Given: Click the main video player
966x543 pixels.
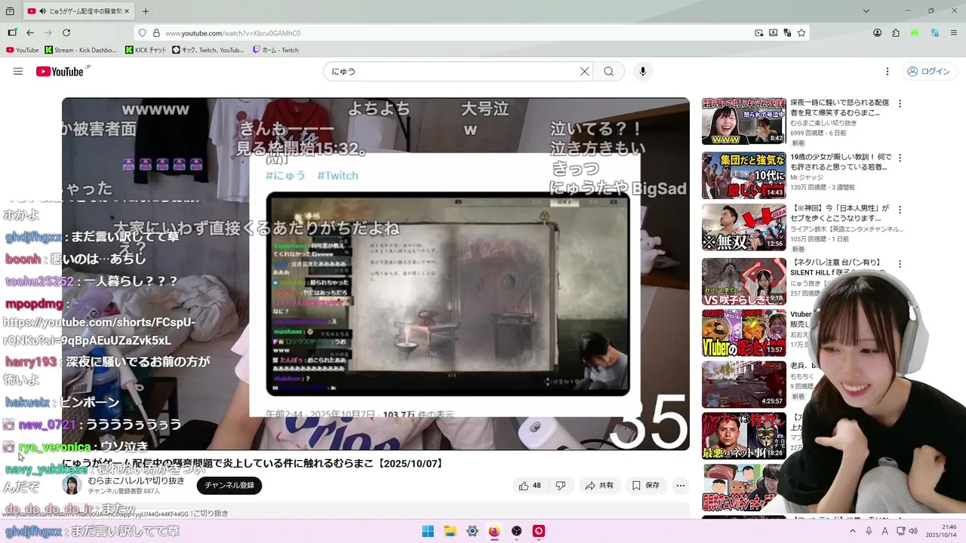Looking at the screenshot, I should click(x=376, y=274).
